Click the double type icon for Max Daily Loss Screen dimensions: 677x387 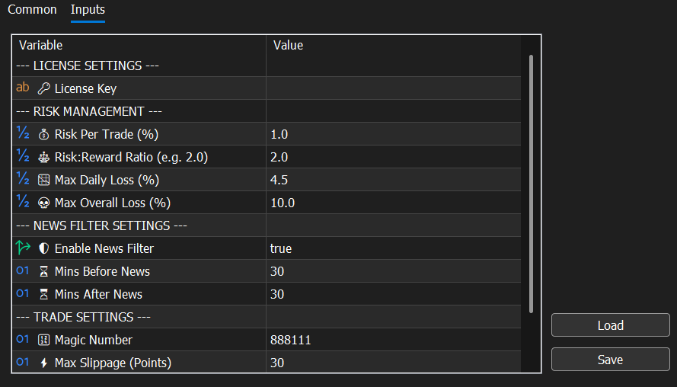(x=22, y=179)
